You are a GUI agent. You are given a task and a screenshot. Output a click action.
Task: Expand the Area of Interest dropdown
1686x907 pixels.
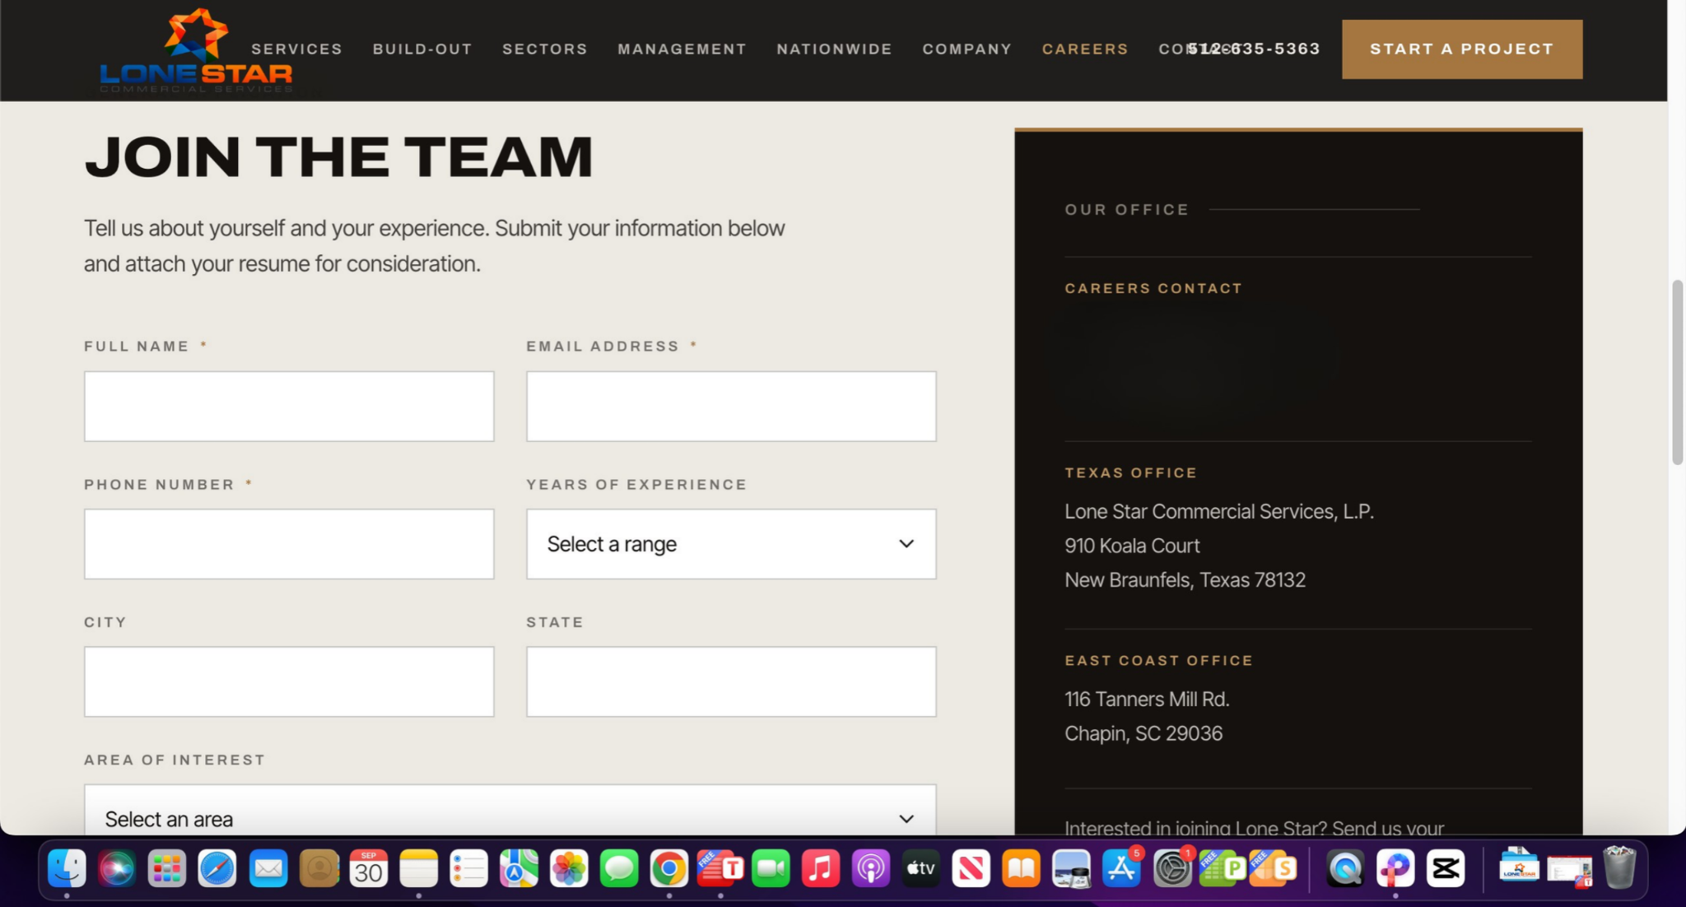(x=510, y=810)
